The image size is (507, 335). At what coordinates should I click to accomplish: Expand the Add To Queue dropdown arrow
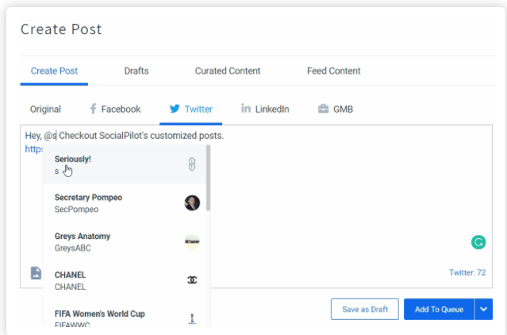484,309
